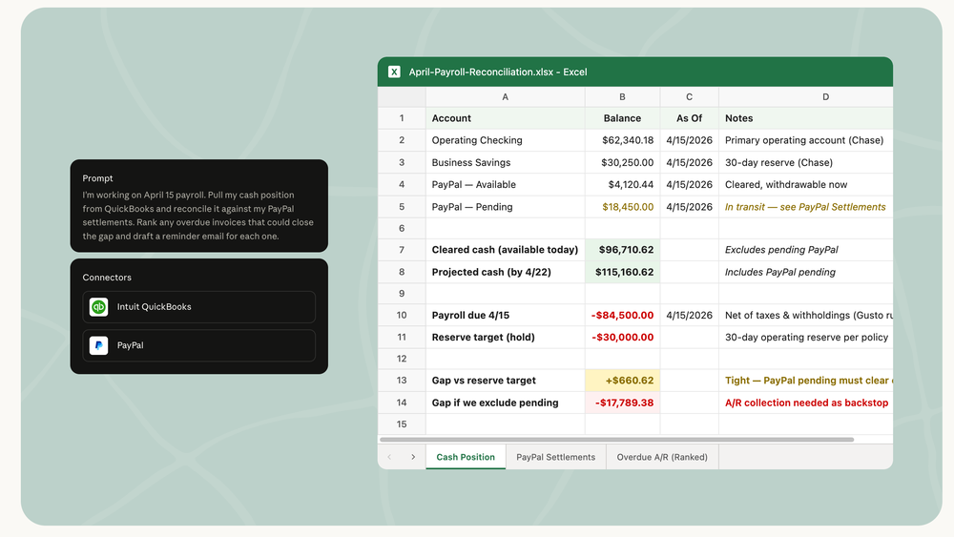This screenshot has height=537, width=954.
Task: Go to the next sheet tab arrow
Action: [x=413, y=457]
